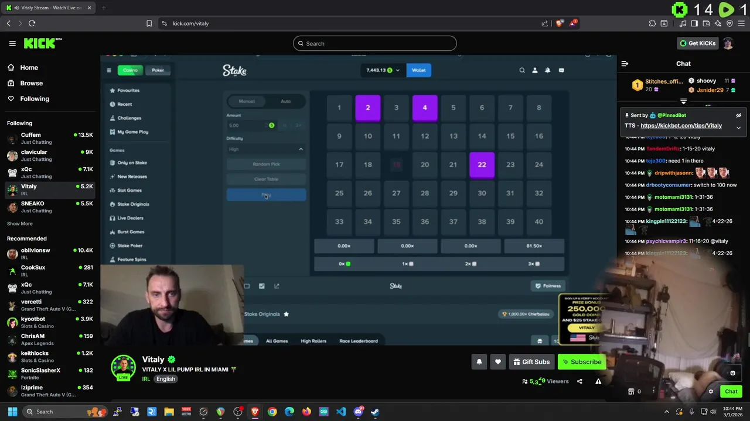Collapse chat with the arrow icon beside Chat
Screen dimensions: 750x421
[x=625, y=64]
